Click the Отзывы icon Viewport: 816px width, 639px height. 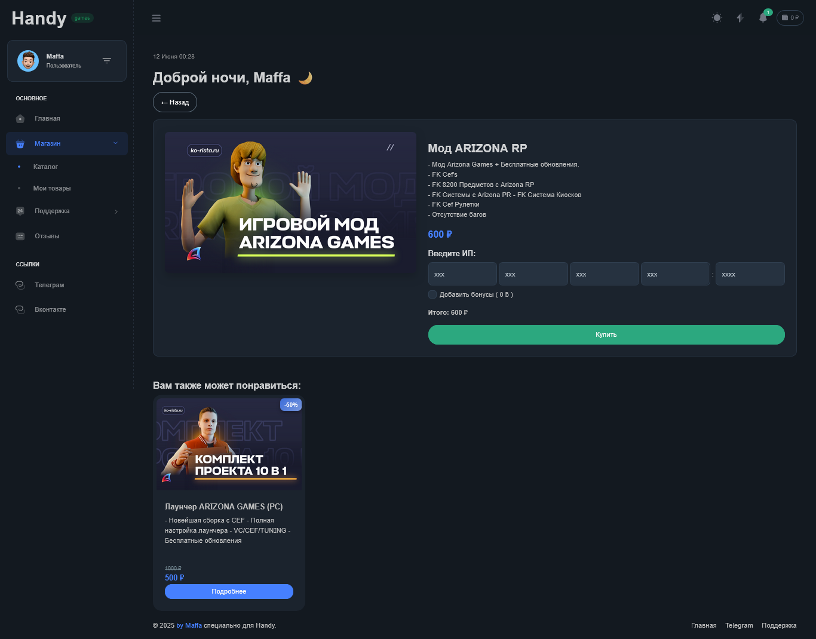(x=20, y=236)
